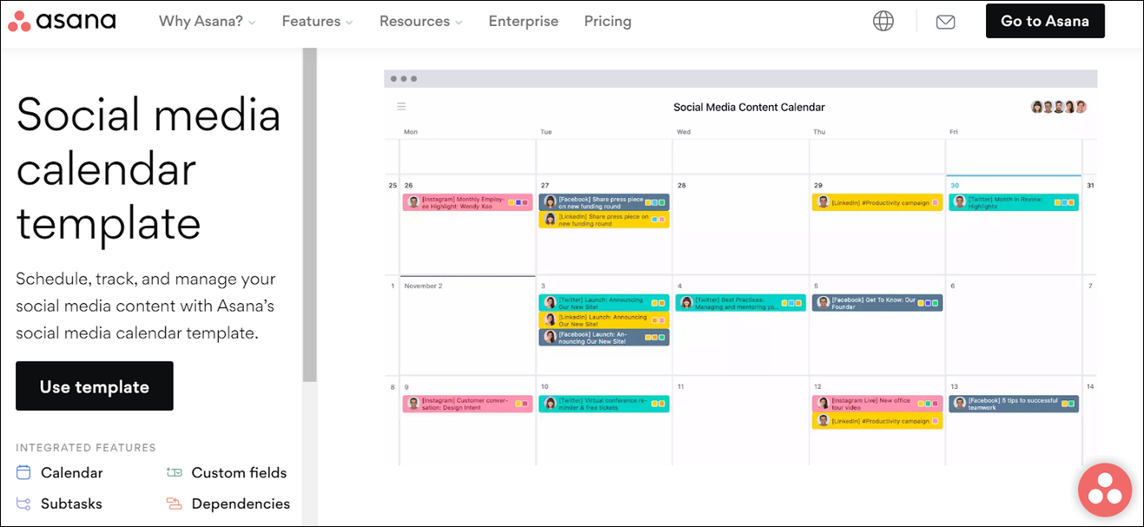1144x527 pixels.
Task: Click the Custom fields icon
Action: [x=174, y=472]
